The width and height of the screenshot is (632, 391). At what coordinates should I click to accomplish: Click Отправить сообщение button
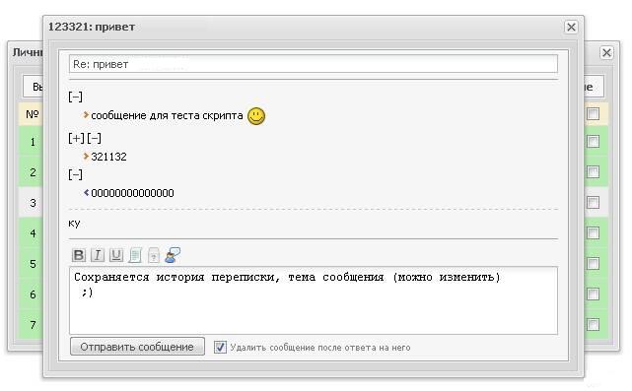[x=137, y=347]
